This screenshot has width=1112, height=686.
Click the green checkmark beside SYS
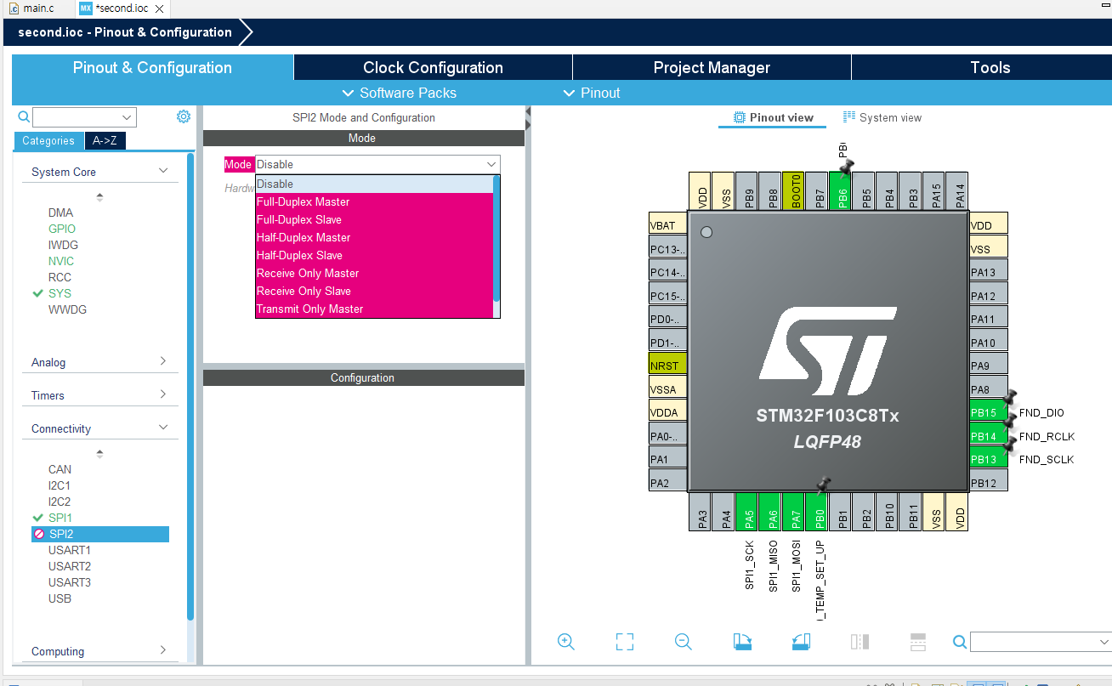pos(37,293)
